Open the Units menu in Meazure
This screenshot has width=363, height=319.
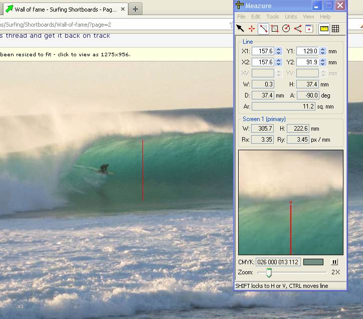291,17
